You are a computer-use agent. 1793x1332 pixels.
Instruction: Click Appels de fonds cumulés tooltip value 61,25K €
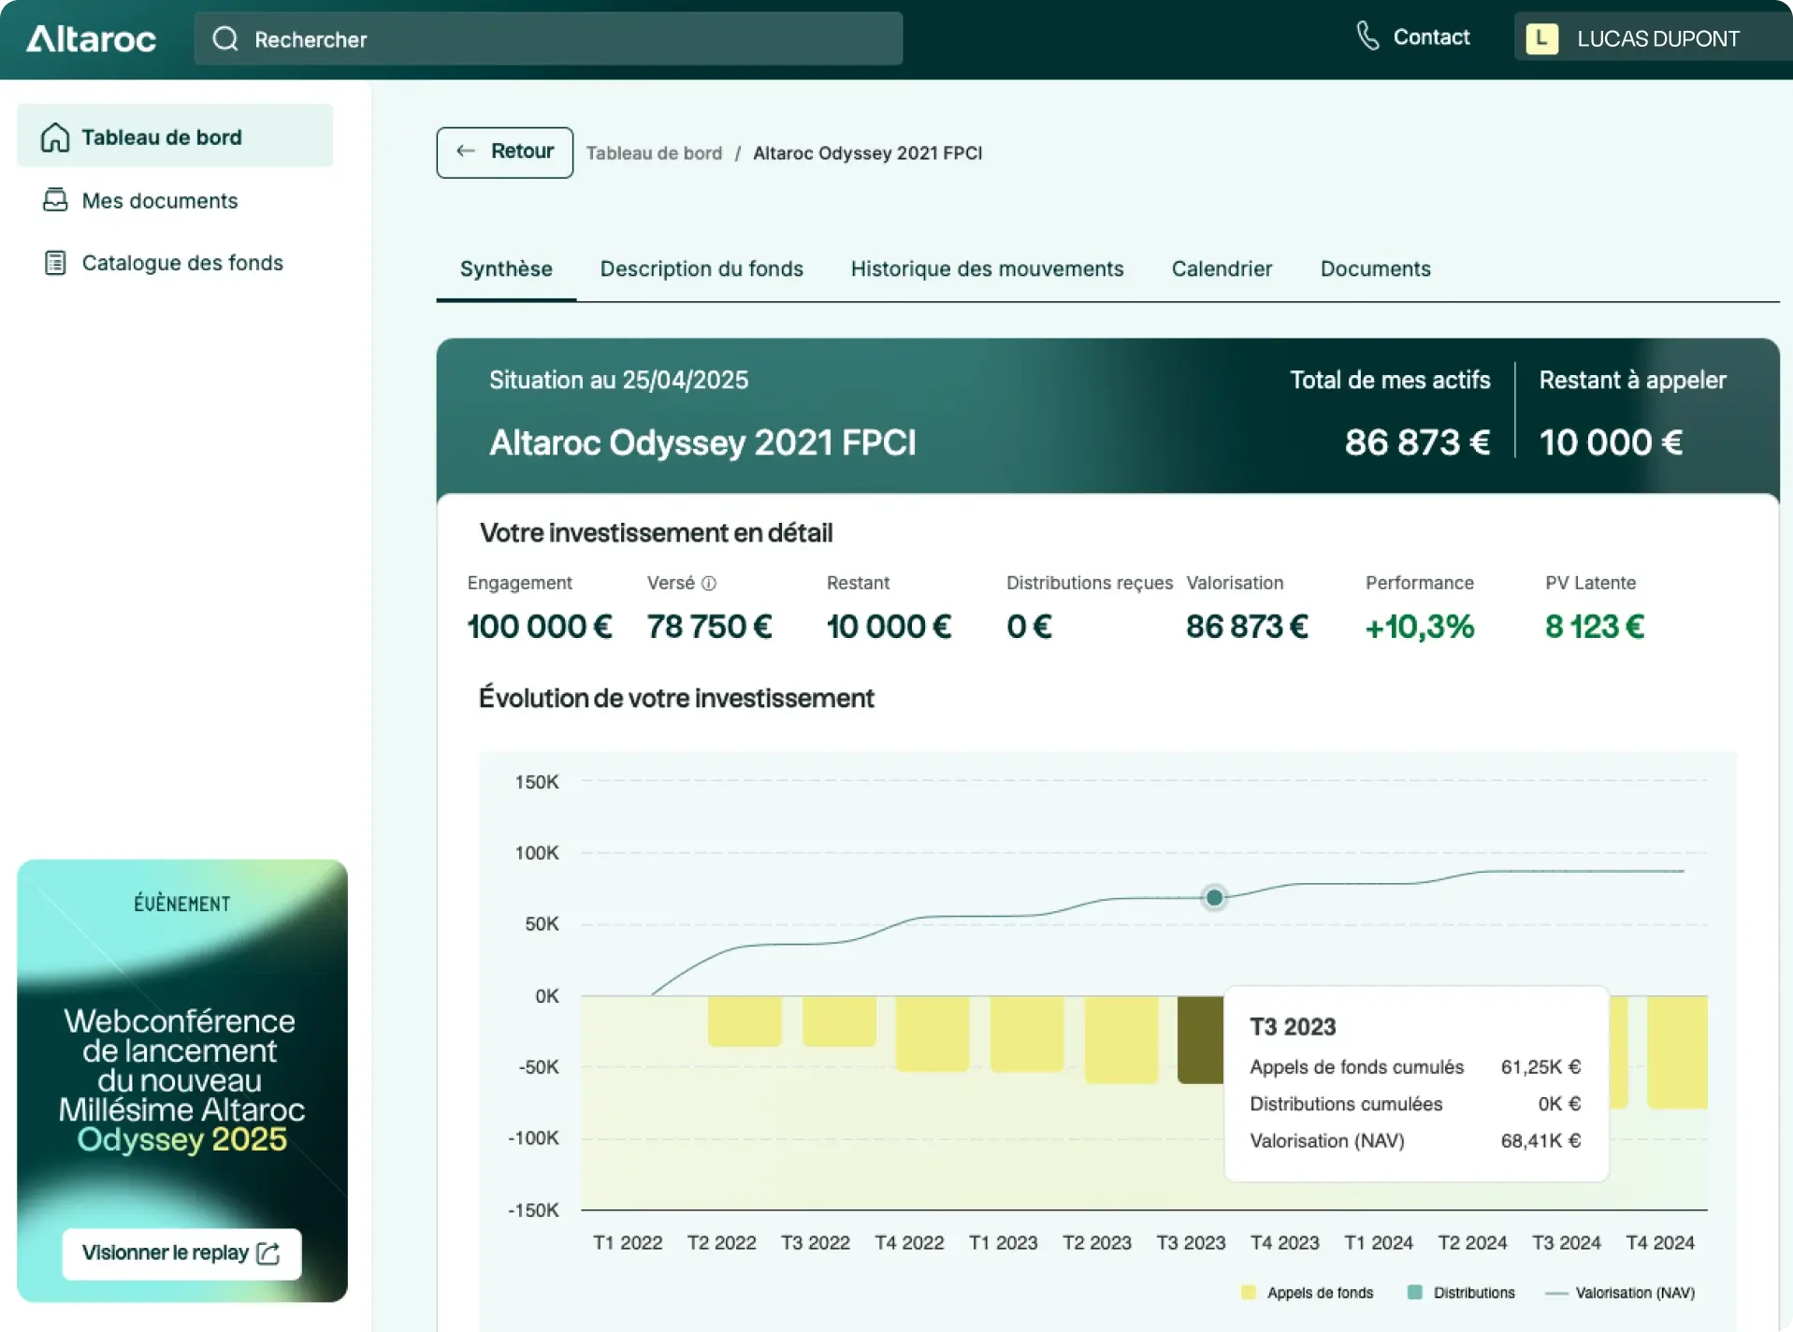click(1540, 1066)
